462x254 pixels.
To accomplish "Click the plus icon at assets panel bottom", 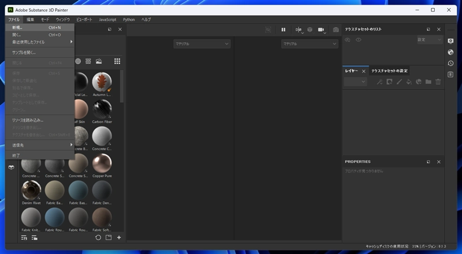I will (x=119, y=237).
